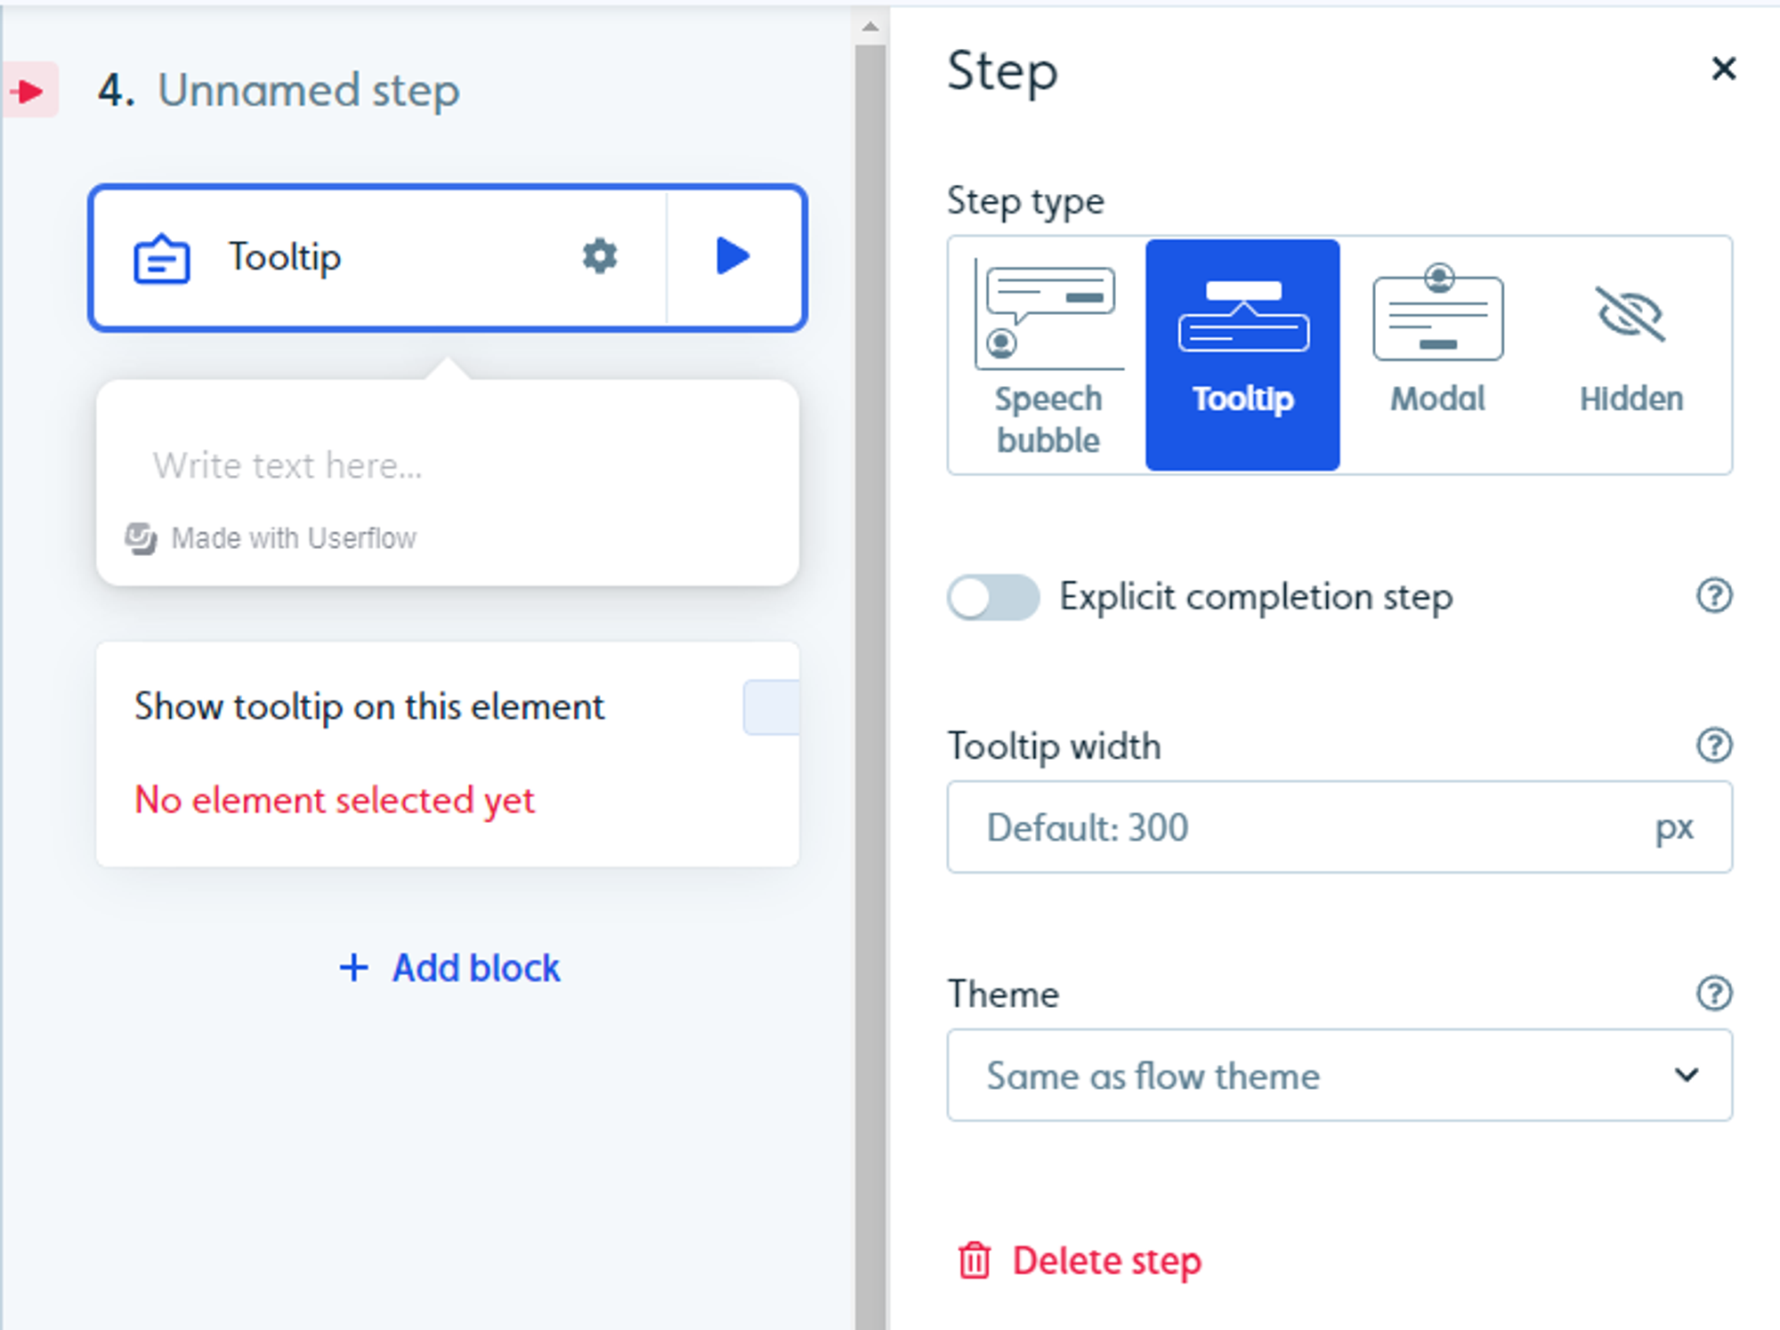Expand the Tooltip width unit selector

[x=1677, y=826]
